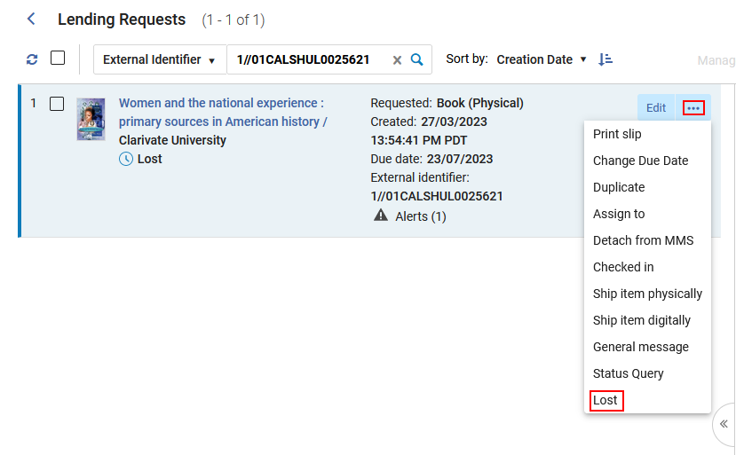Viewport: 736px width, 455px height.
Task: Expand the Creation Date sort dropdown
Action: [x=542, y=59]
